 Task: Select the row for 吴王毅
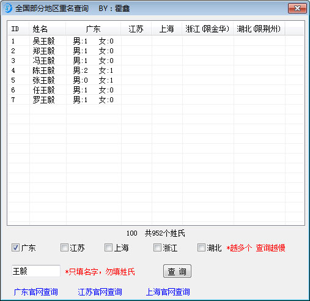(x=156, y=41)
